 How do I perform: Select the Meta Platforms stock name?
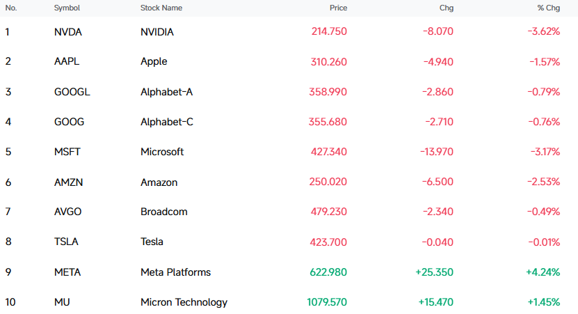[175, 272]
